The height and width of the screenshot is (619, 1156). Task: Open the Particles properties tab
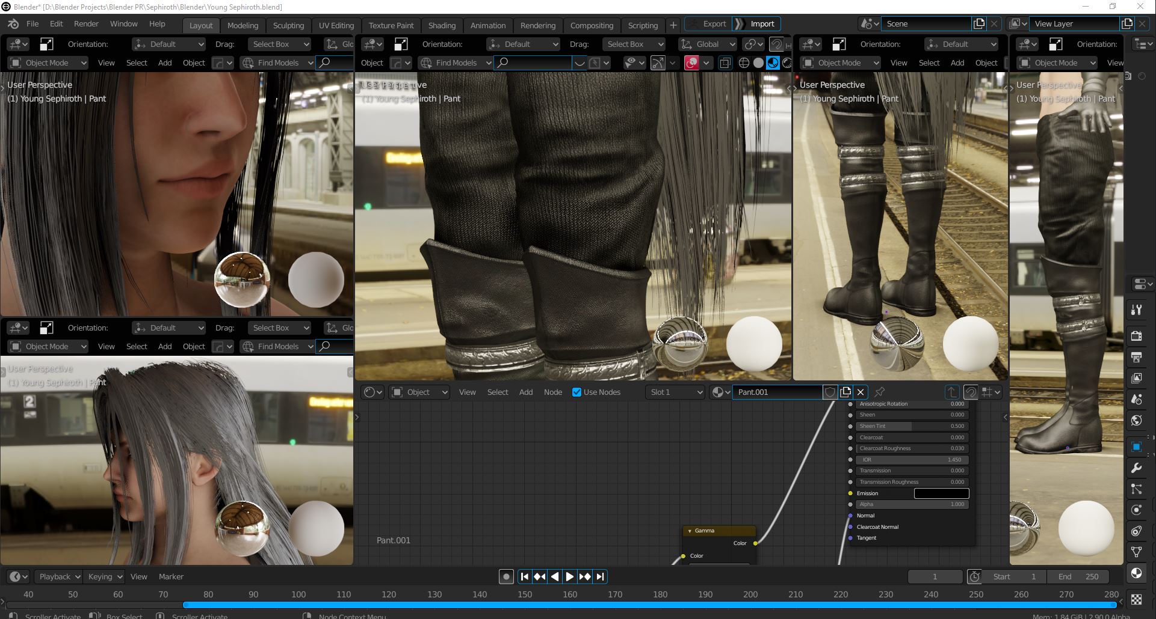coord(1136,489)
